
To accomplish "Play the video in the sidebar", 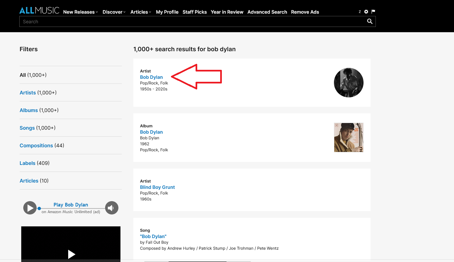I will click(x=71, y=254).
